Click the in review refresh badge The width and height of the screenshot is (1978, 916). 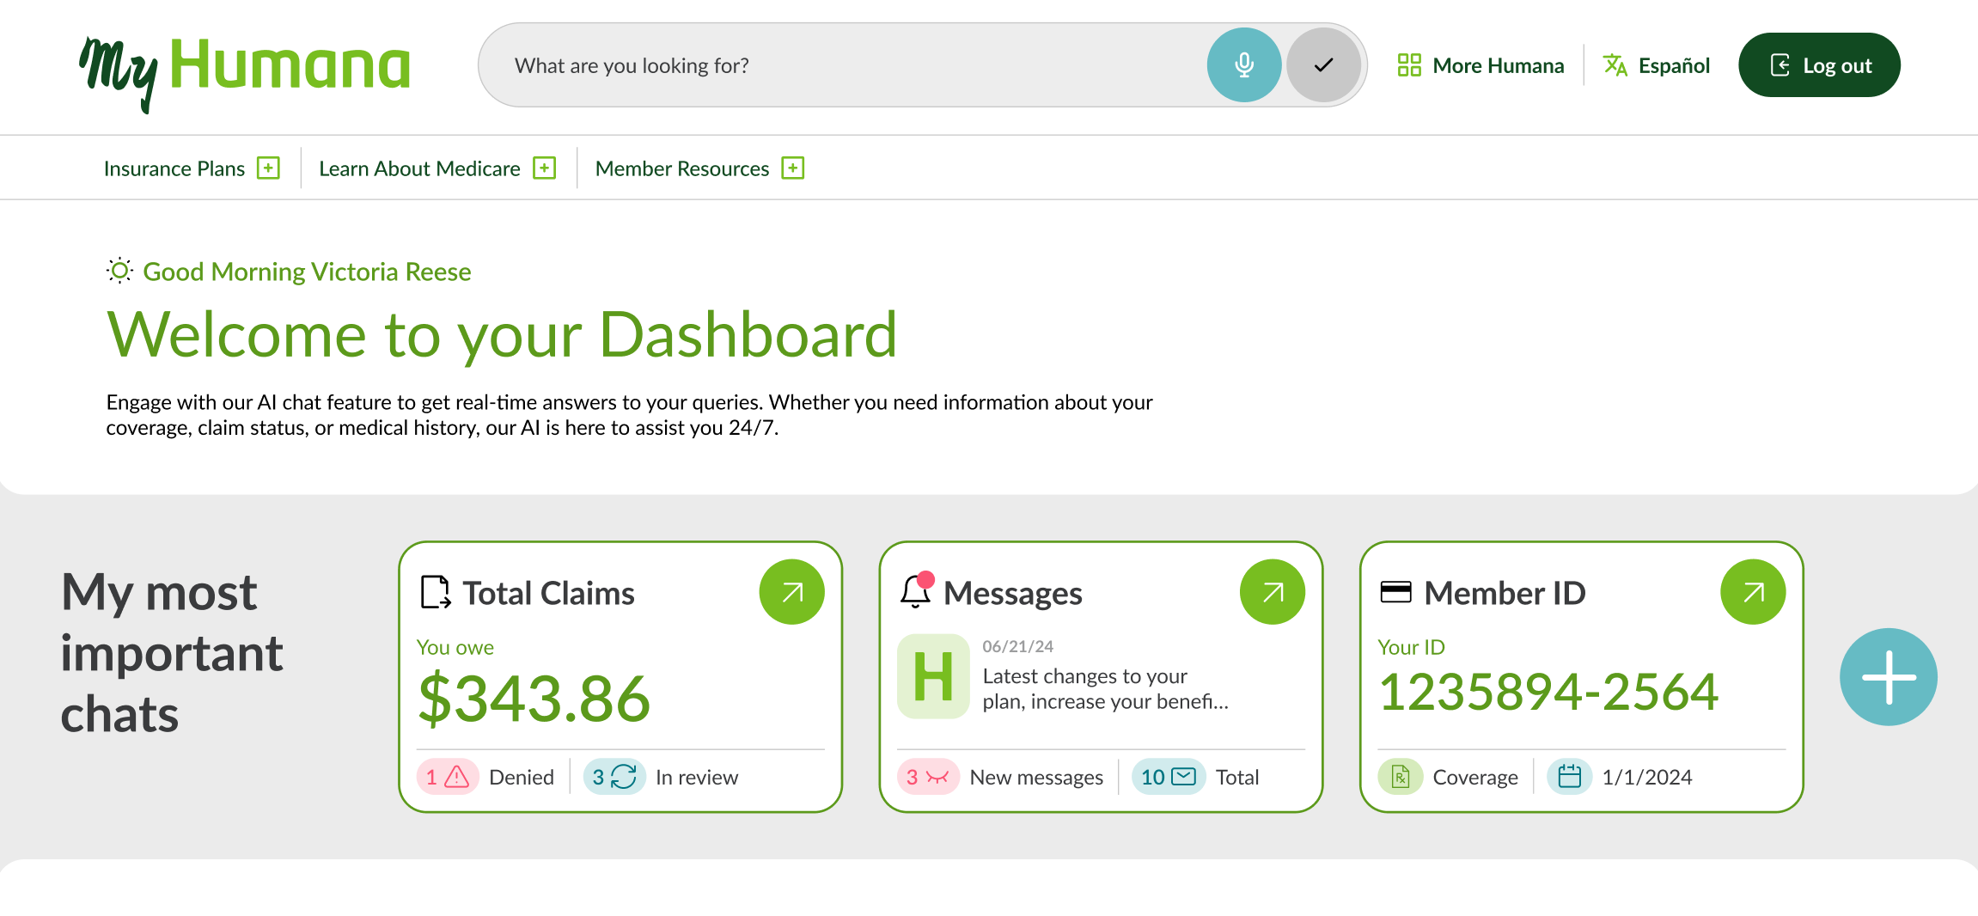pos(614,777)
